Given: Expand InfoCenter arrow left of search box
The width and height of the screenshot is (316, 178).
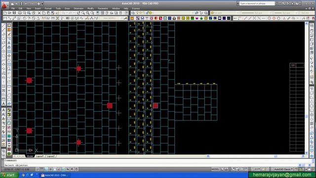Looking at the screenshot, I should 238,3.
